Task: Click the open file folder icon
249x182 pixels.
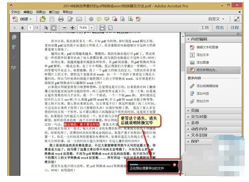Action: pos(43,19)
